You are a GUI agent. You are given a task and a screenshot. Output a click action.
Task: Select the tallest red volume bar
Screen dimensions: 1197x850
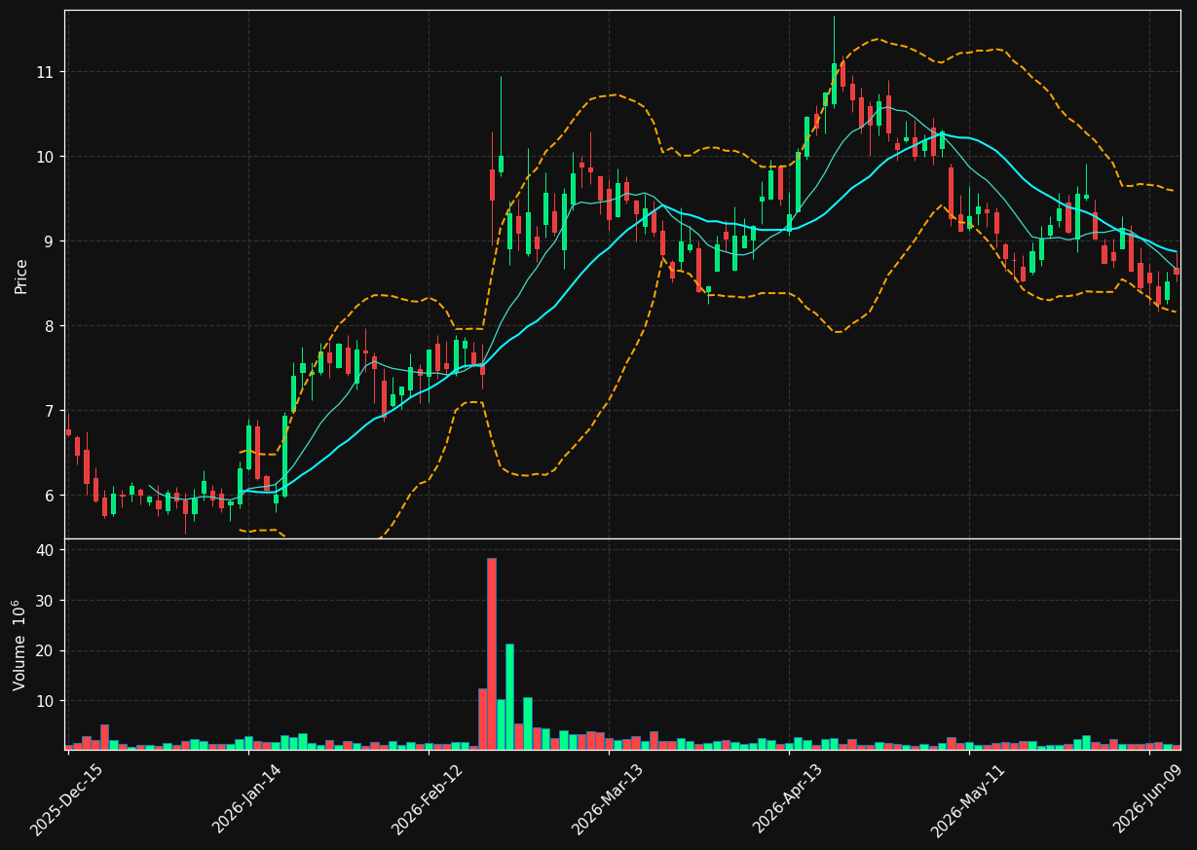(x=492, y=653)
